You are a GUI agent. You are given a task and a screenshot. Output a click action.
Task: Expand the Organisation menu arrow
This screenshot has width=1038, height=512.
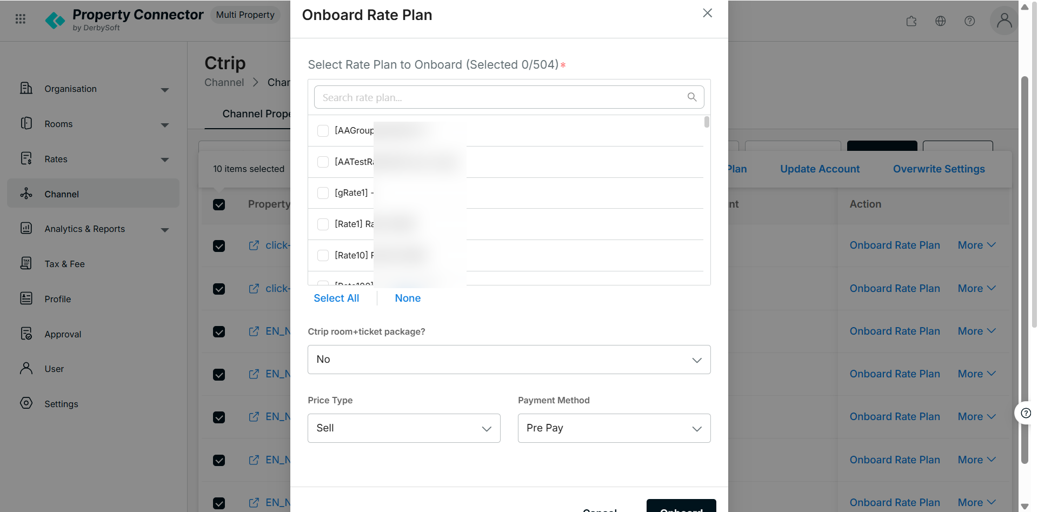click(165, 90)
